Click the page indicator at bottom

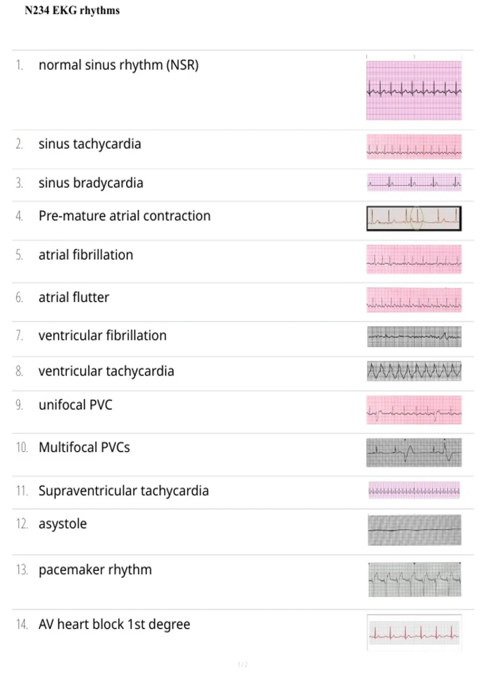pos(242,664)
